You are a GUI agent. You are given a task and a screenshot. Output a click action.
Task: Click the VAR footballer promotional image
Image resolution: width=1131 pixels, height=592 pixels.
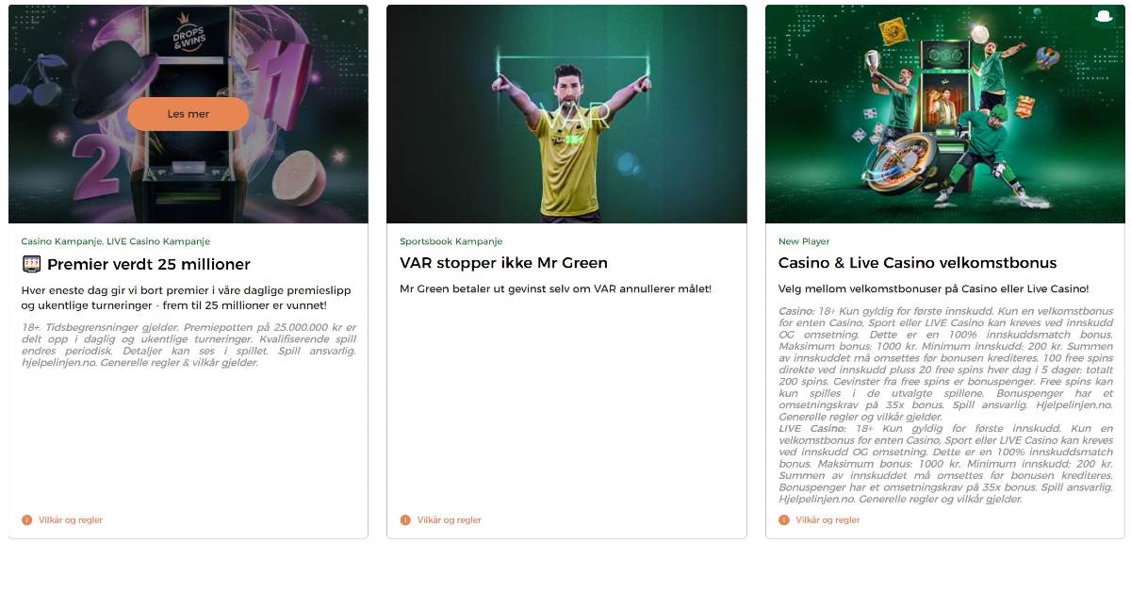tap(566, 114)
